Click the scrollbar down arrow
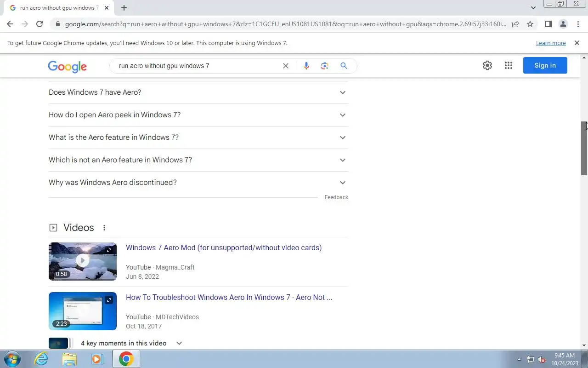588x368 pixels. (584, 345)
